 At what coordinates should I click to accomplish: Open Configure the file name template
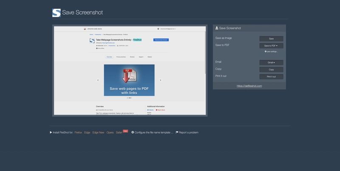tap(152, 132)
